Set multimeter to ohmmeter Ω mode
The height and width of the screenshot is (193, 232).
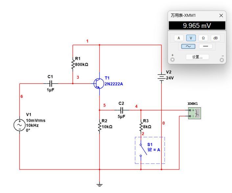(203, 38)
